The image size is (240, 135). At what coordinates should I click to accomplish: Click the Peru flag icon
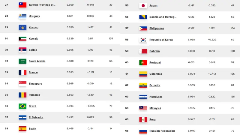pyautogui.click(x=143, y=119)
